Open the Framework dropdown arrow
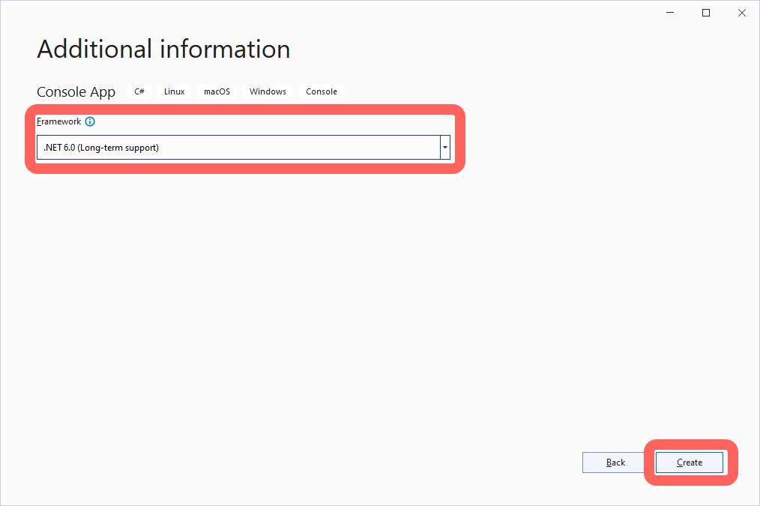The image size is (760, 506). point(445,148)
